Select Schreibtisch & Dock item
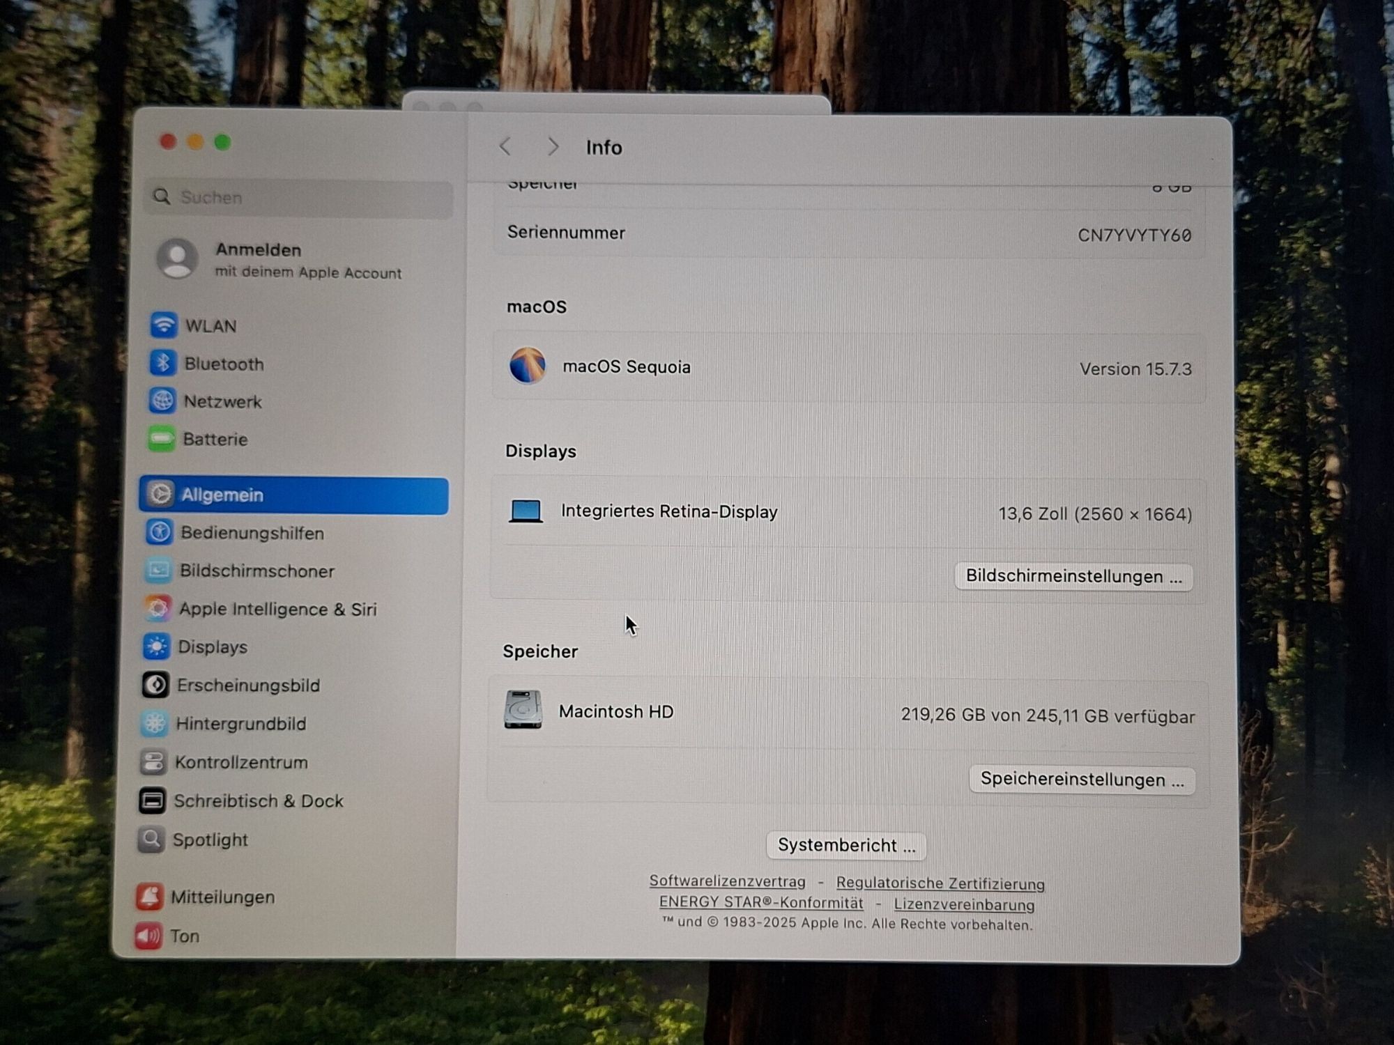The width and height of the screenshot is (1394, 1045). (257, 801)
